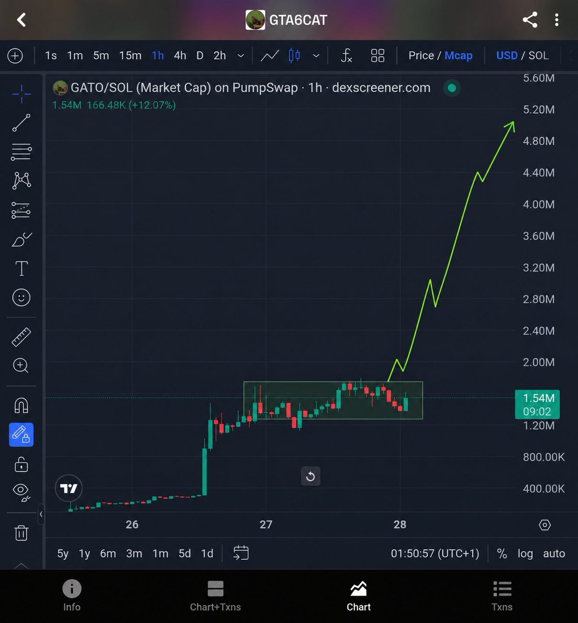
Task: Open the go-to-date calendar
Action: click(241, 553)
